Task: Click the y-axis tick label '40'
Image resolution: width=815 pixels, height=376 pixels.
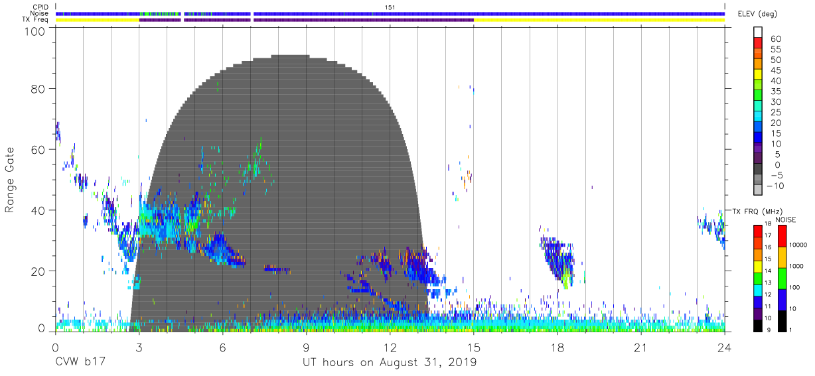Action: pos(38,210)
